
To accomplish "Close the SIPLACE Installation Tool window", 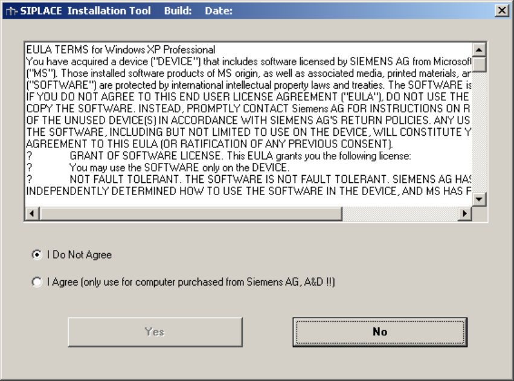I will (x=501, y=11).
